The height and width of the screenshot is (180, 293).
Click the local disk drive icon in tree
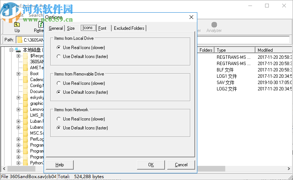[18, 50]
